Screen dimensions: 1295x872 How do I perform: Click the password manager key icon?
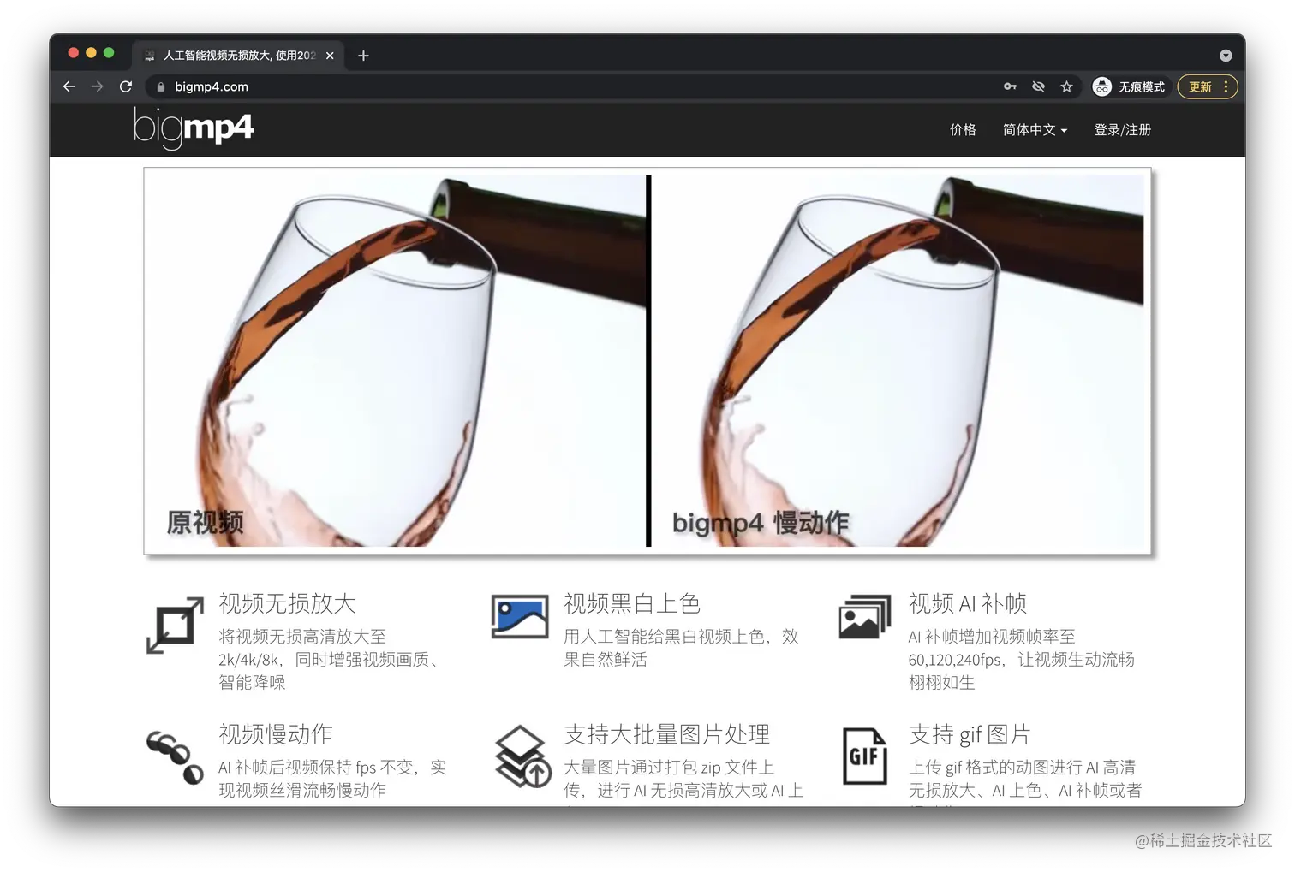click(x=1010, y=86)
